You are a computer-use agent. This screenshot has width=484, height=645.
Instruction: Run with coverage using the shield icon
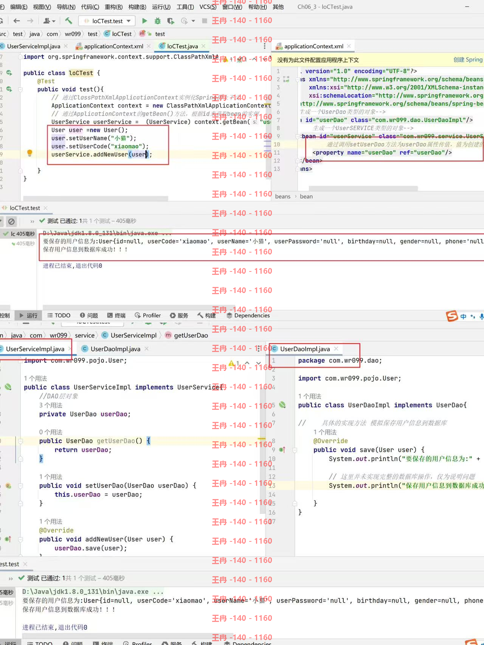[171, 21]
